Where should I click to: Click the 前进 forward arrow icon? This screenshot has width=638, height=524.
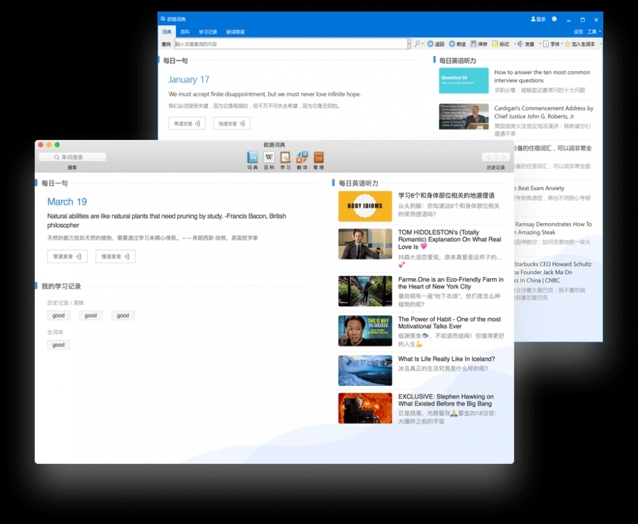[452, 44]
